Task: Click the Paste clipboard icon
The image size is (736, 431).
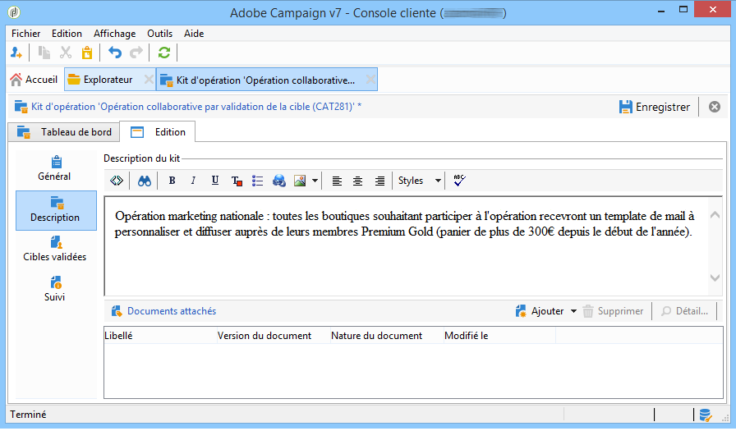Action: pos(87,53)
